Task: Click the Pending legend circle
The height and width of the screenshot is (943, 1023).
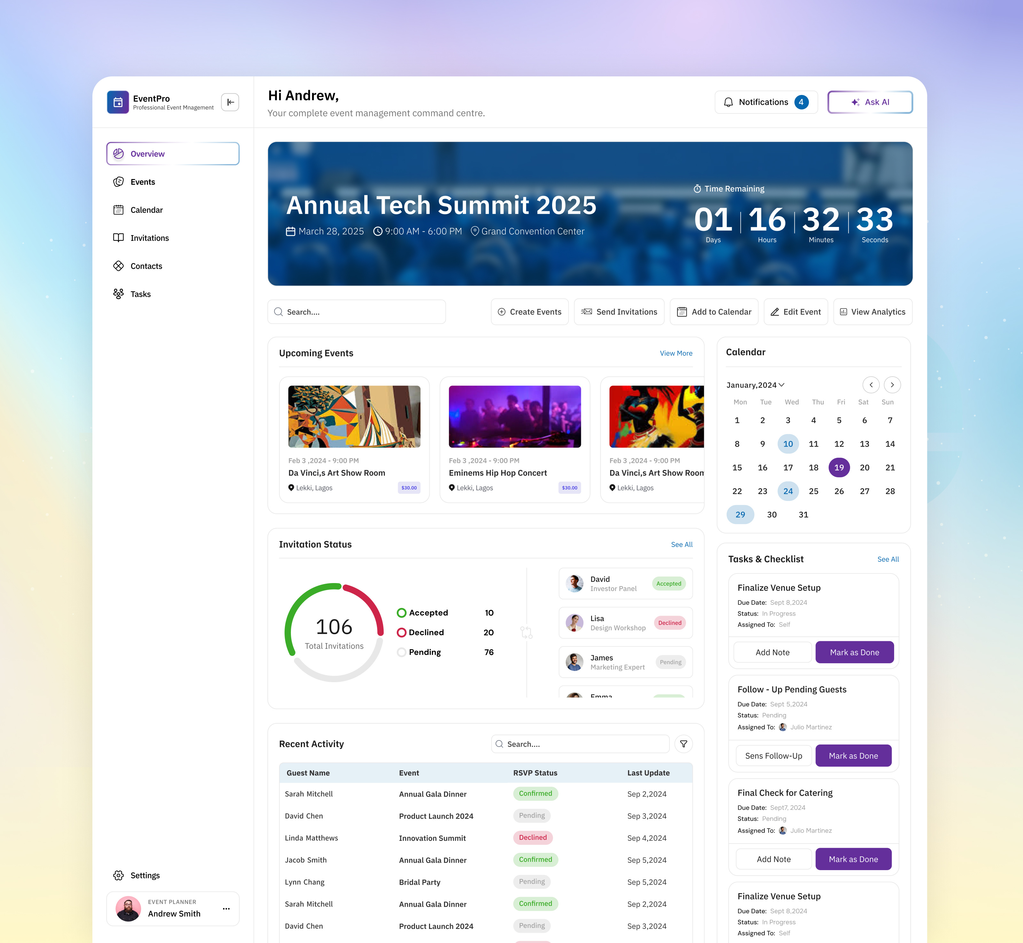Action: (x=402, y=652)
